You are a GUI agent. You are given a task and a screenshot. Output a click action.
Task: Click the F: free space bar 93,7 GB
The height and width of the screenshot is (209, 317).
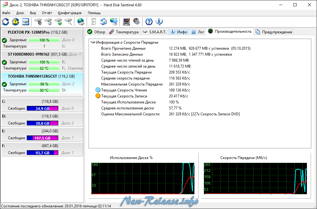coord(43,153)
